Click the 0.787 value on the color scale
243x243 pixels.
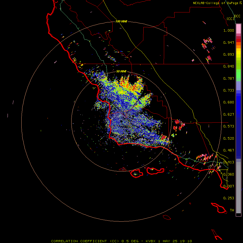pyautogui.click(x=229, y=78)
